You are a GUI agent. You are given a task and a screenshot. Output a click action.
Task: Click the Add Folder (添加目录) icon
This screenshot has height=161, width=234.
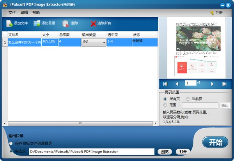37,23
